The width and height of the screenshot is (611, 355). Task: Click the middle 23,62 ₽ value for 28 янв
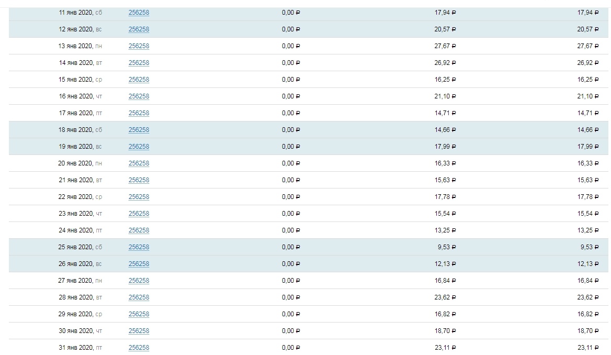pyautogui.click(x=445, y=297)
